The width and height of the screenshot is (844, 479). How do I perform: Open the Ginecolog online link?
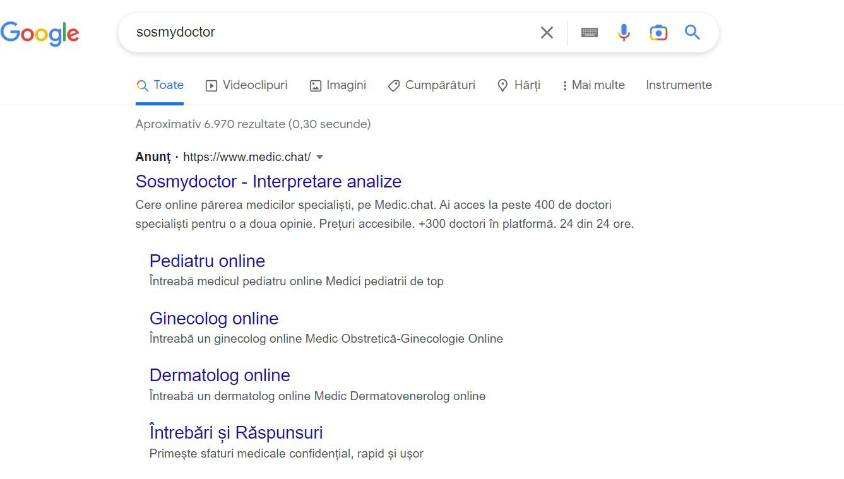pyautogui.click(x=214, y=319)
